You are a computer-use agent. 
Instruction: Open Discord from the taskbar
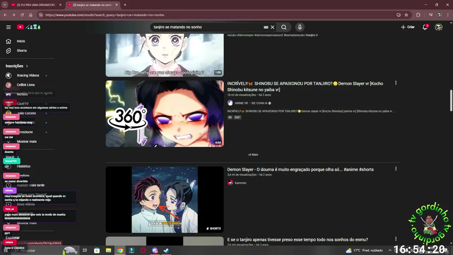tap(155, 250)
